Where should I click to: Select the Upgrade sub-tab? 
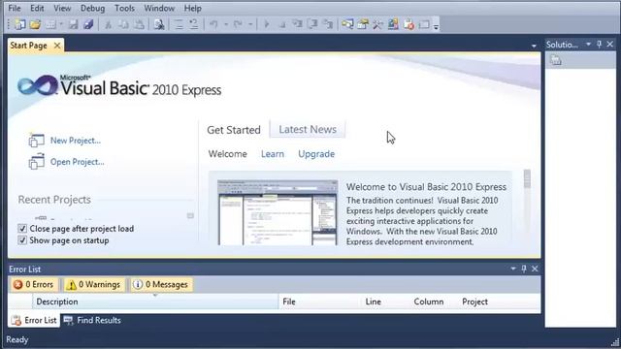pyautogui.click(x=316, y=154)
